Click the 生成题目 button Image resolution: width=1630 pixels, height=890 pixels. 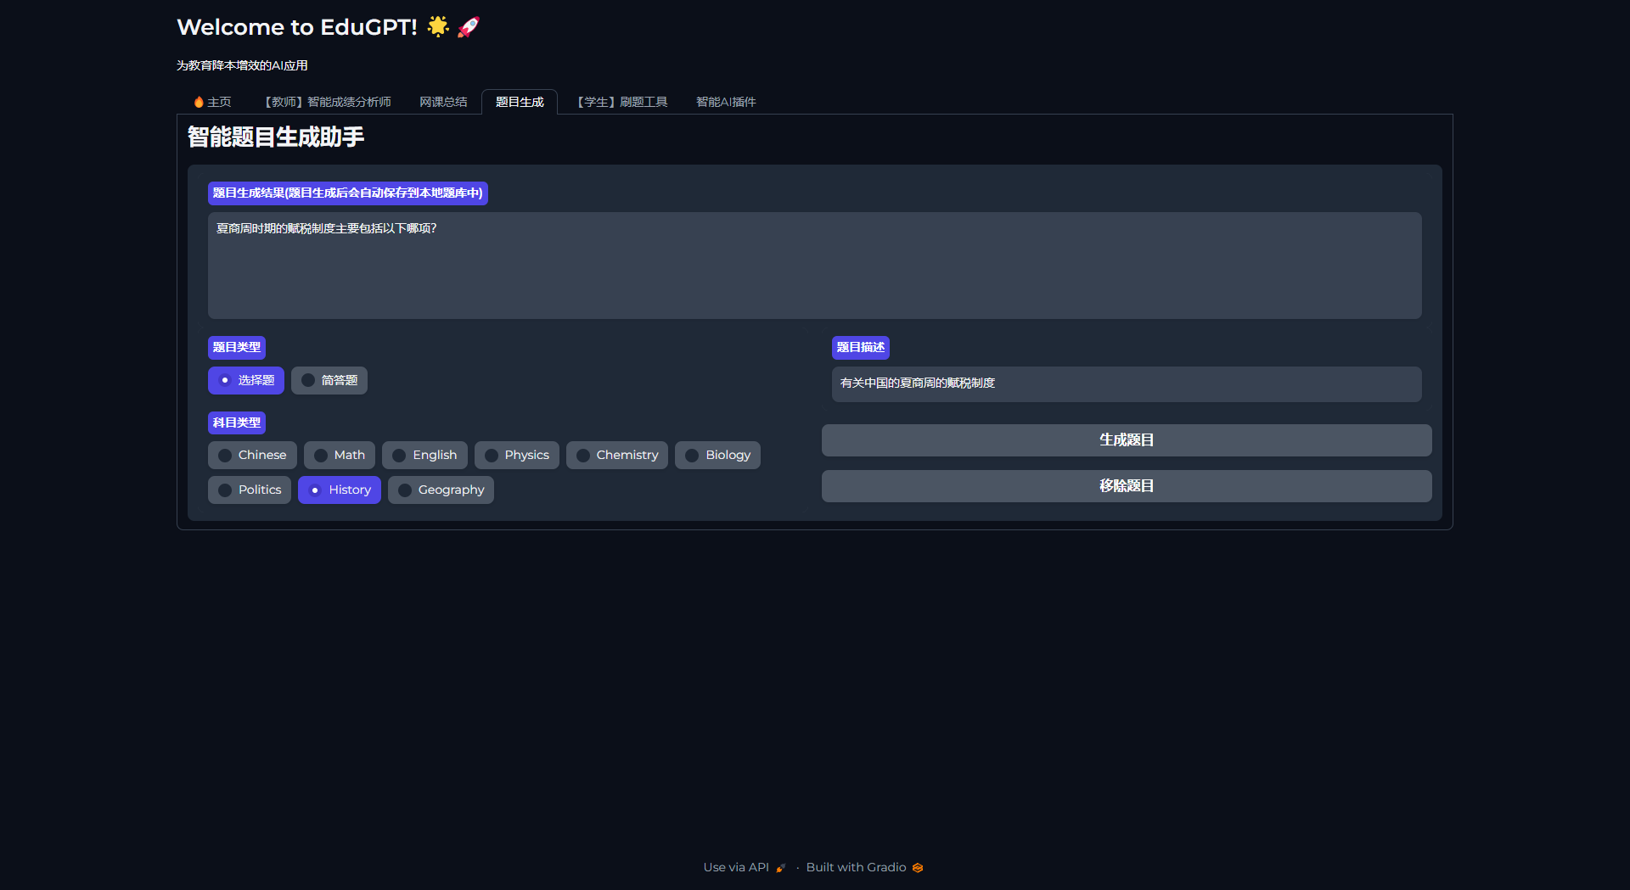pyautogui.click(x=1126, y=439)
